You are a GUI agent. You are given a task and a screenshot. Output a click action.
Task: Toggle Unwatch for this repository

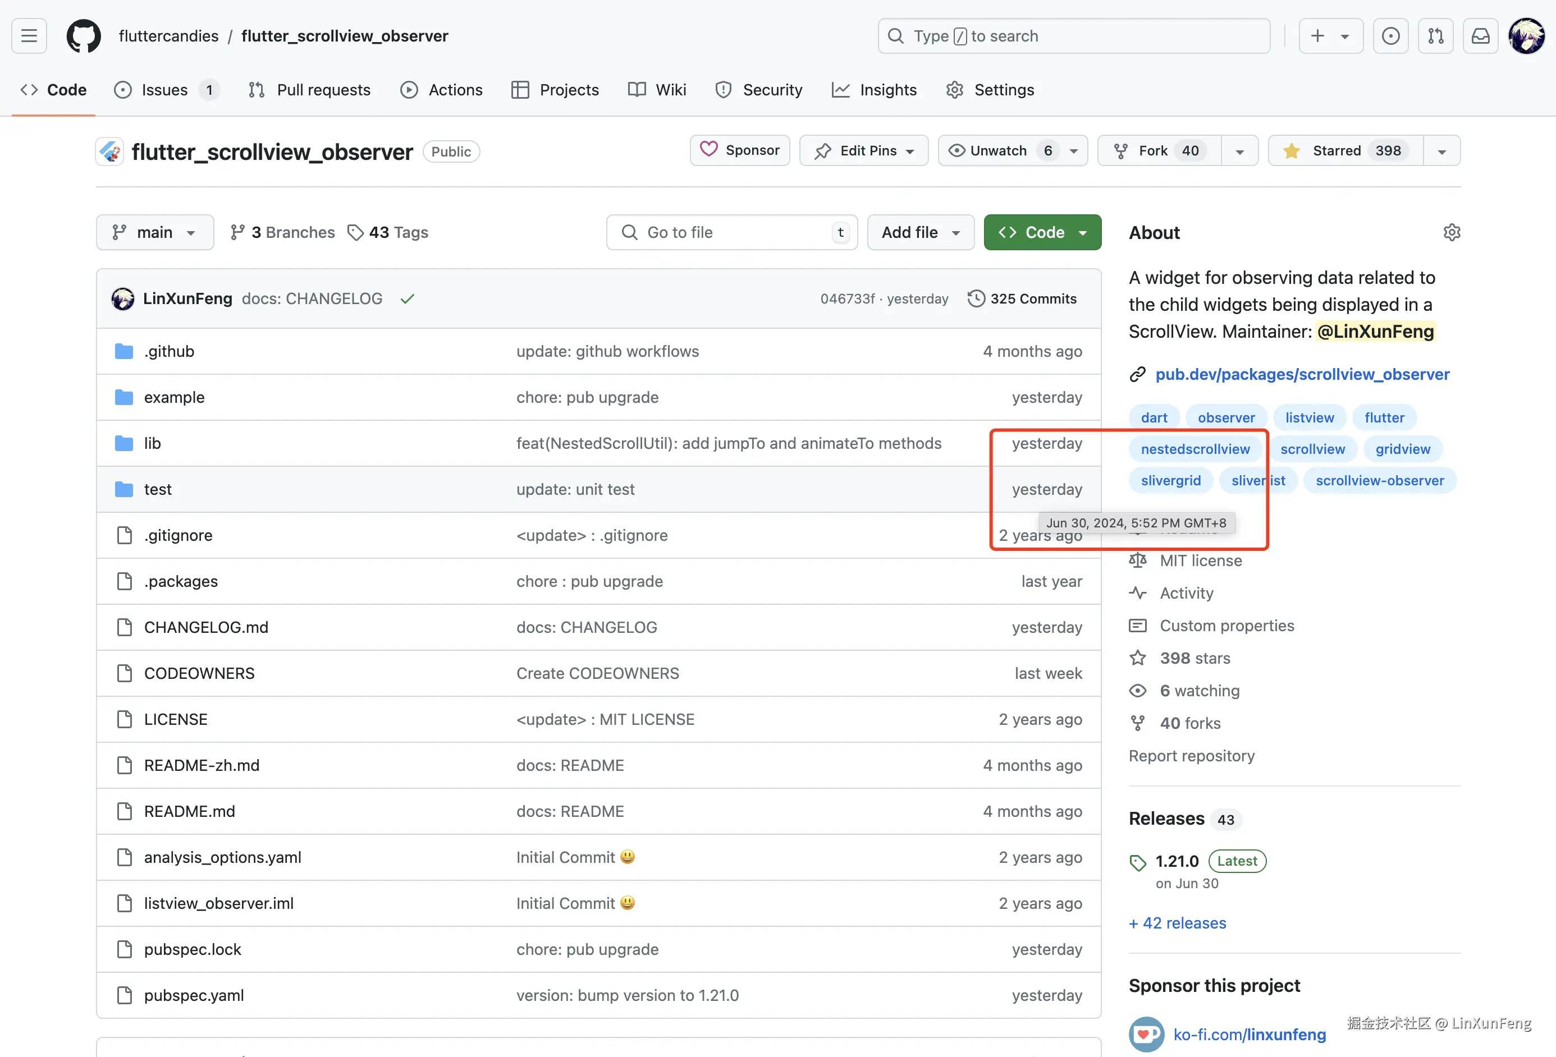(997, 150)
